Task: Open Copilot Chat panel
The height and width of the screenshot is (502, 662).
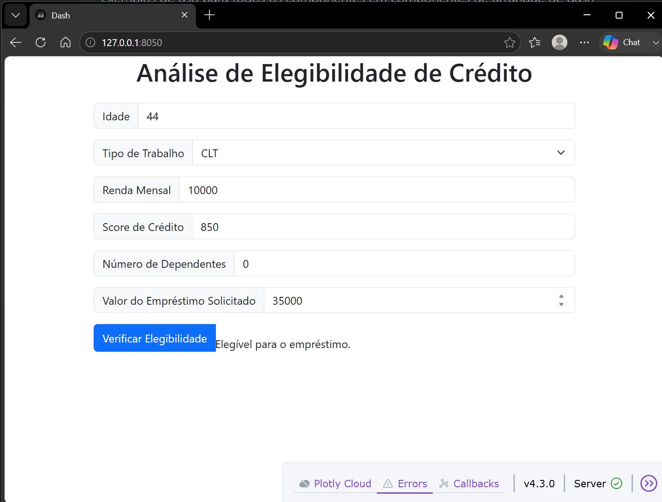Action: [x=623, y=42]
